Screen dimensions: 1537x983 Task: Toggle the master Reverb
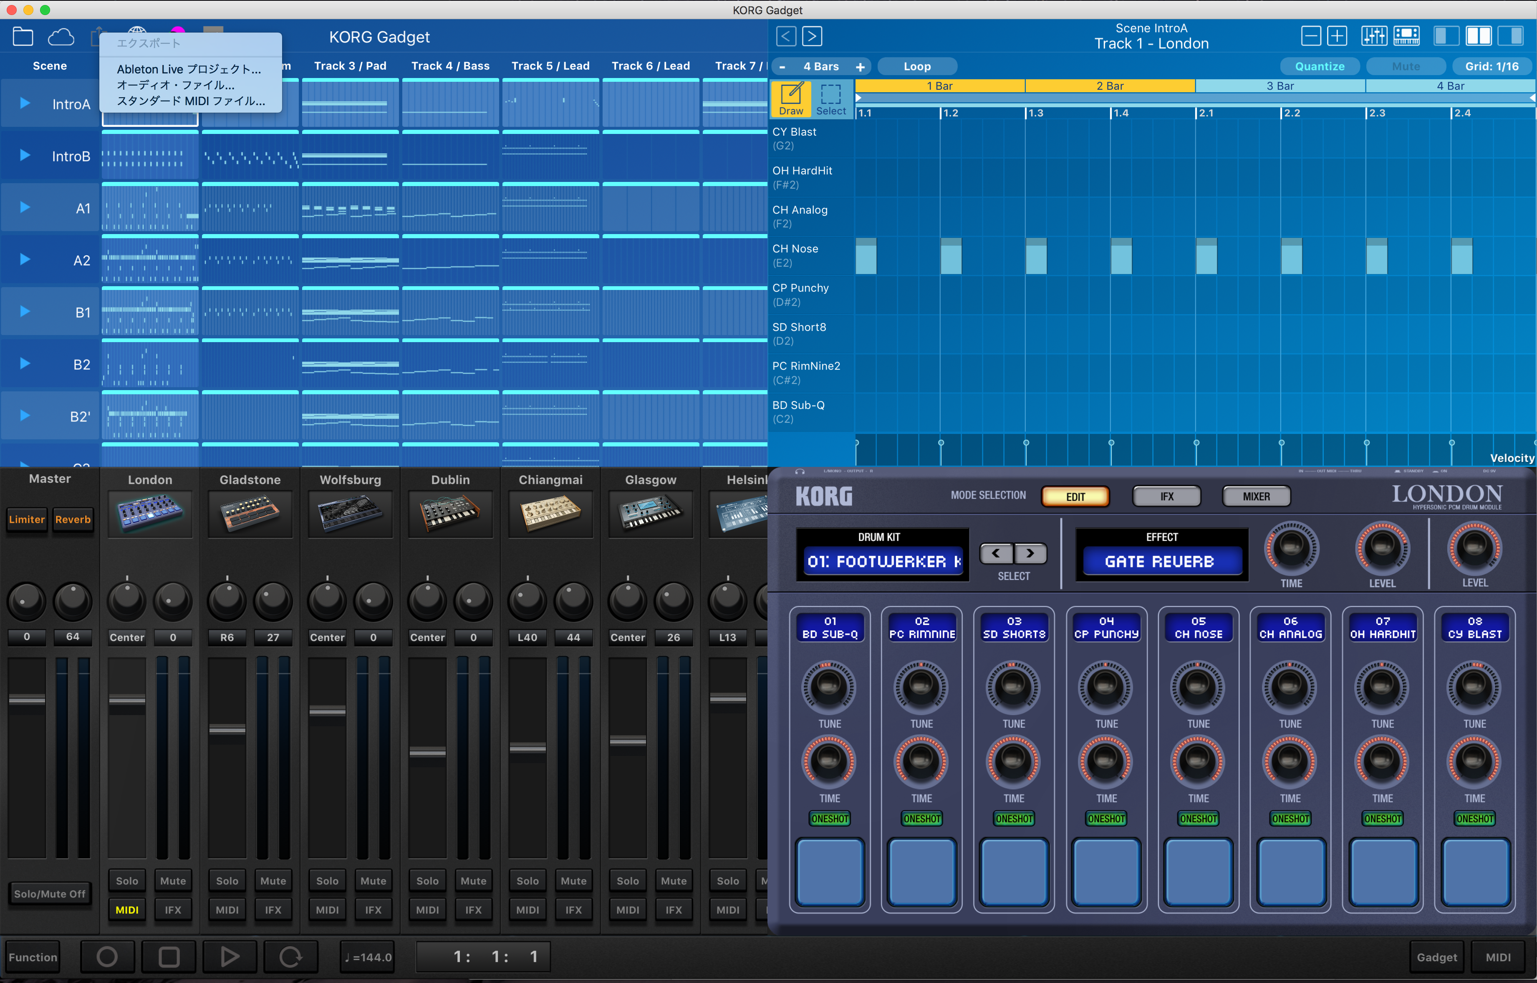[x=73, y=519]
